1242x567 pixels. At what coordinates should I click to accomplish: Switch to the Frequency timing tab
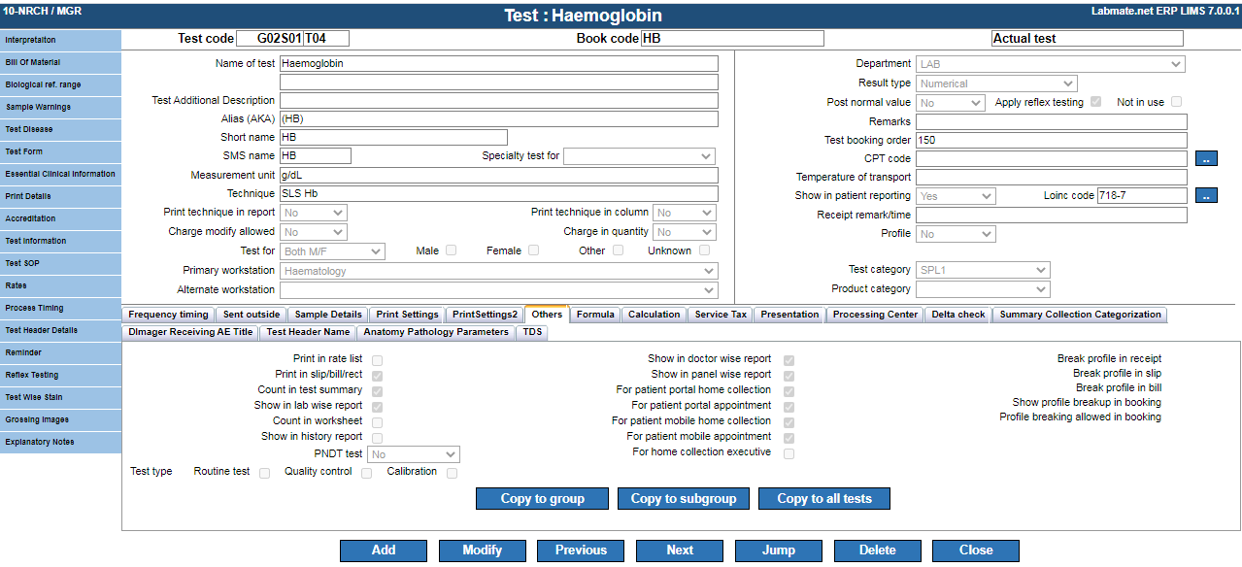point(168,315)
